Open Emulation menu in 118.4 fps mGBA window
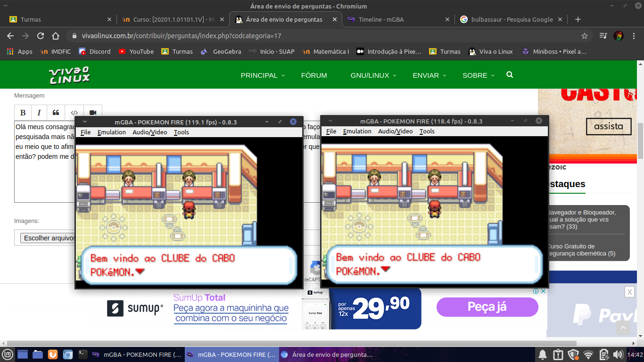The image size is (644, 362). pos(357,132)
